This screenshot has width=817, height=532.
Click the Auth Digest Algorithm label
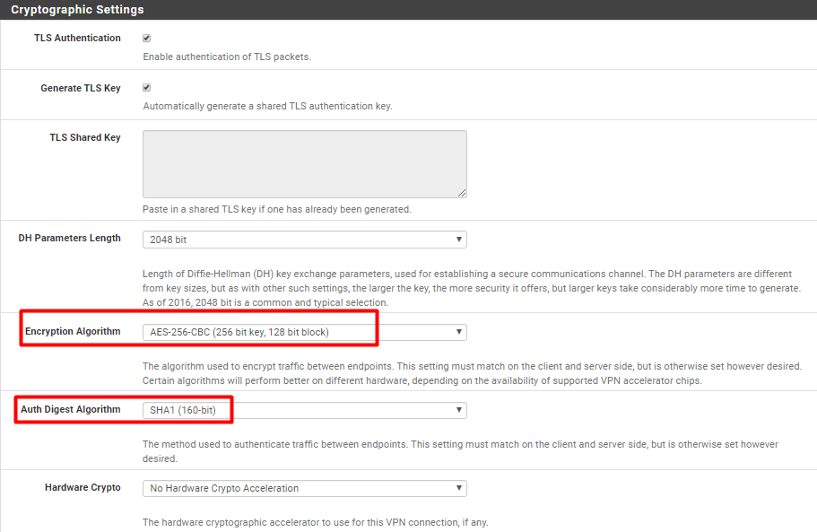coord(71,409)
